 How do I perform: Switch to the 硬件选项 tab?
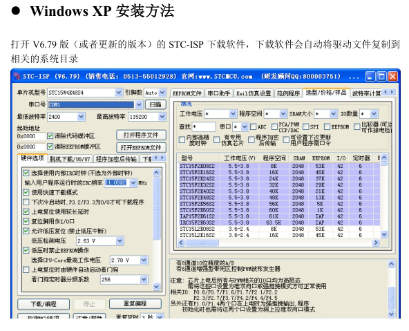click(x=32, y=158)
